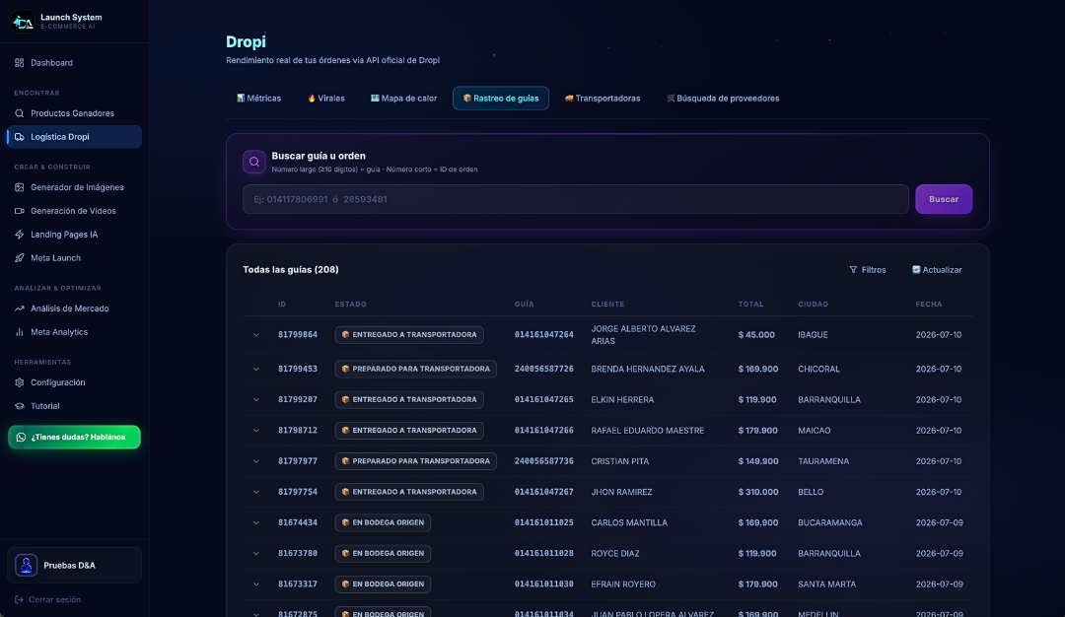Screen dimensions: 1065x617
Task: Click order ID 81673317
Action: 298,584
